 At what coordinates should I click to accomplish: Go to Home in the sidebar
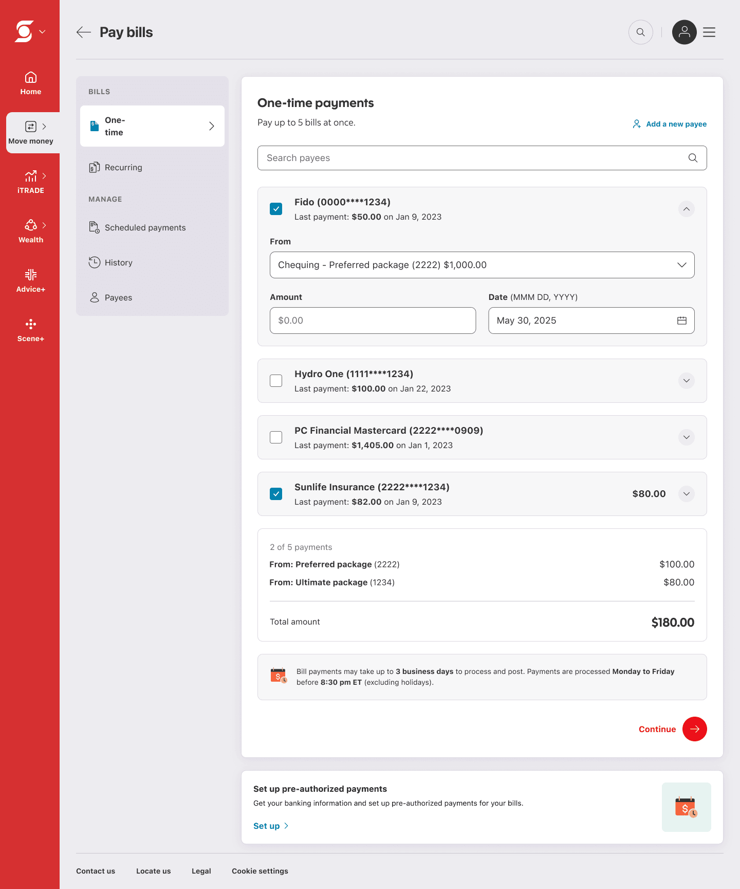click(31, 83)
